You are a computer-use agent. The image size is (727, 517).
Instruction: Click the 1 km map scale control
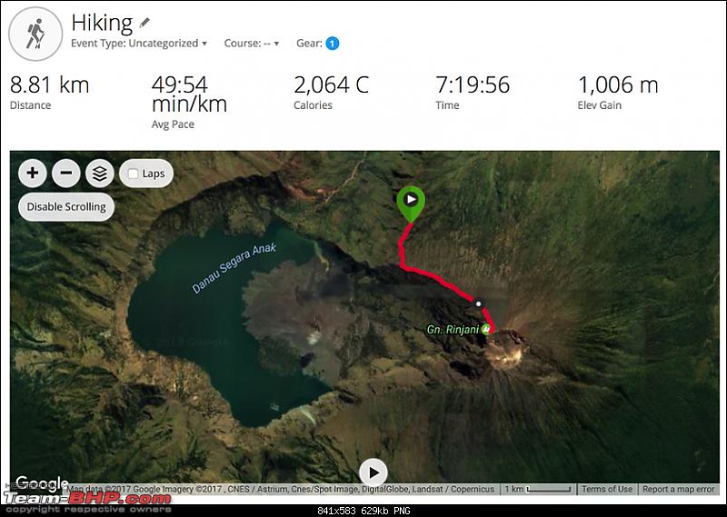(538, 489)
